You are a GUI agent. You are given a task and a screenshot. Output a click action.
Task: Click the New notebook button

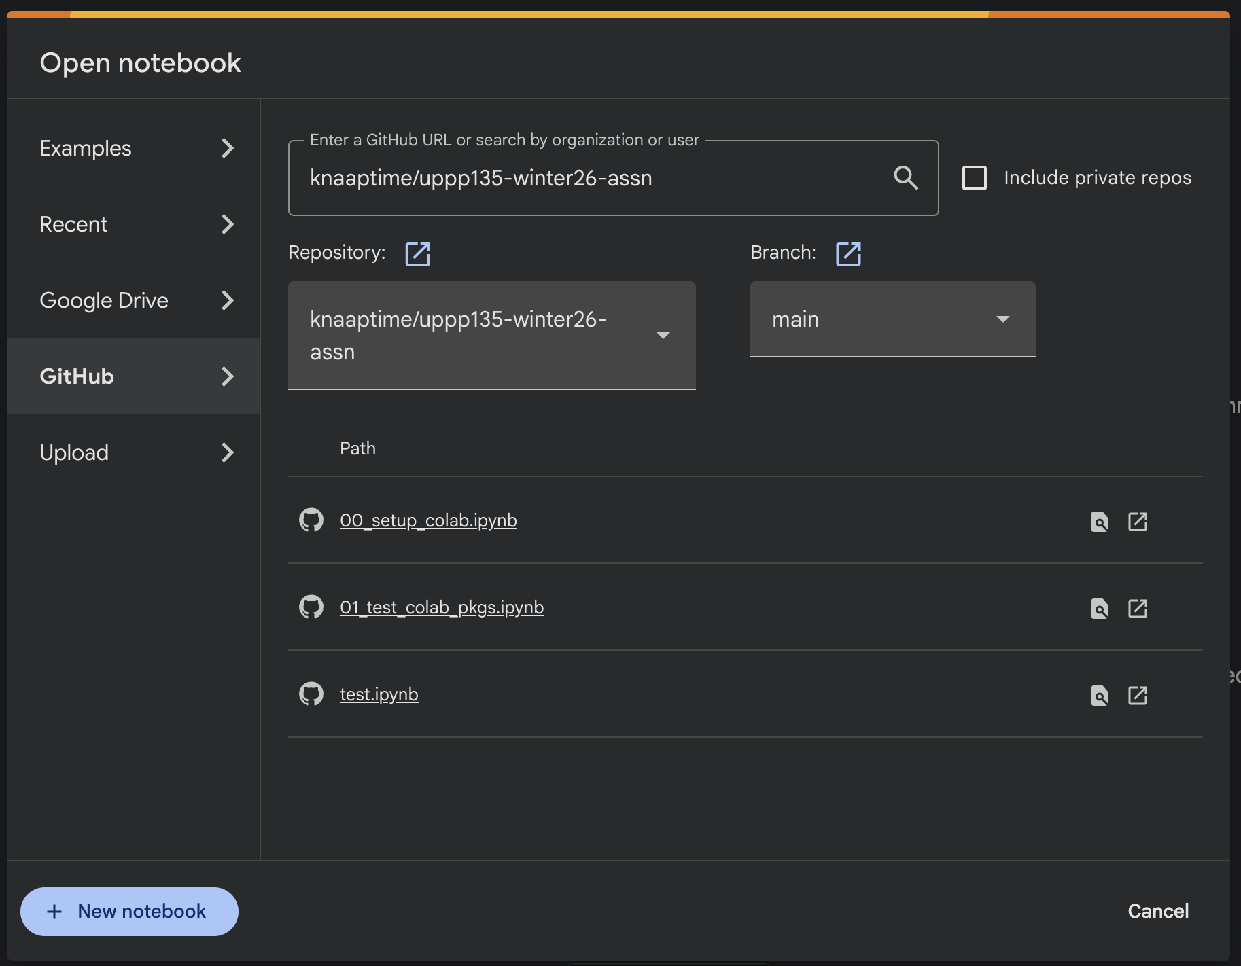pyautogui.click(x=129, y=912)
